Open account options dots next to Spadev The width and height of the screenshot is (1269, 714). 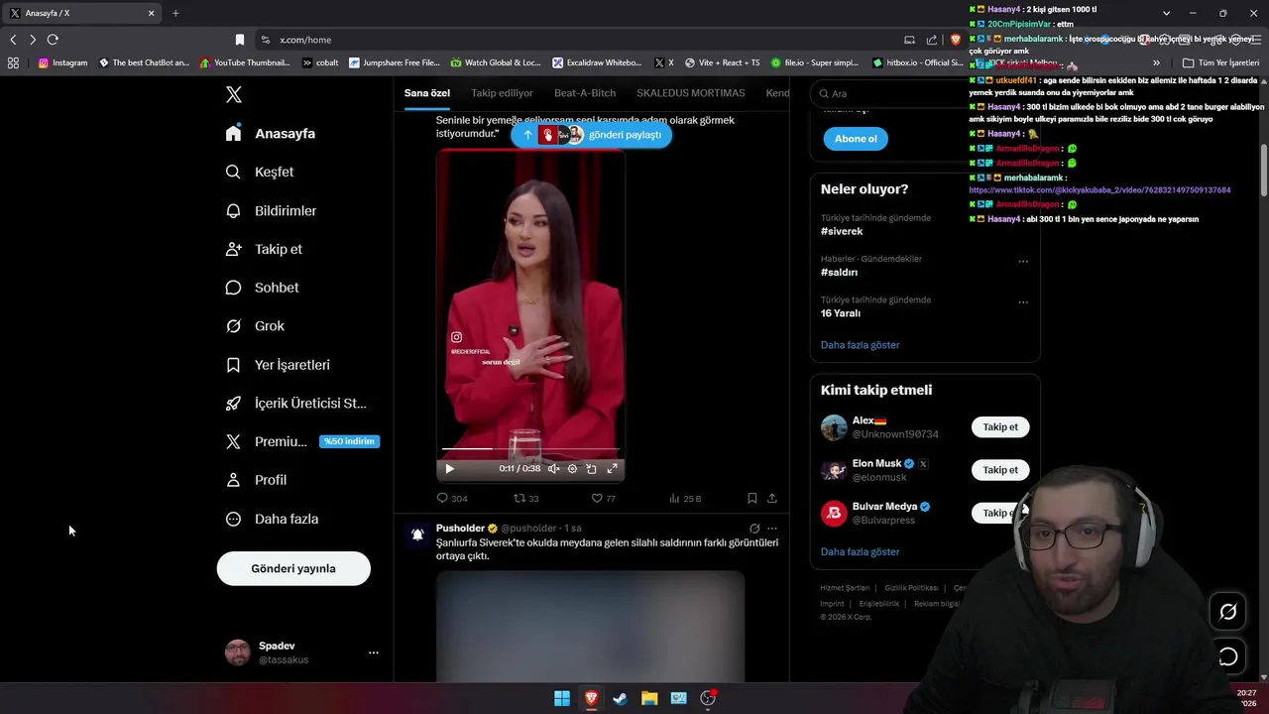point(374,653)
